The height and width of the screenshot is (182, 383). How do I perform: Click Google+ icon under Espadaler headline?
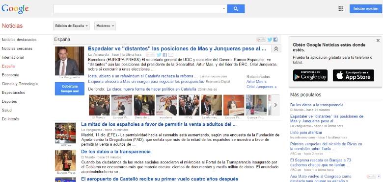[x=150, y=55]
